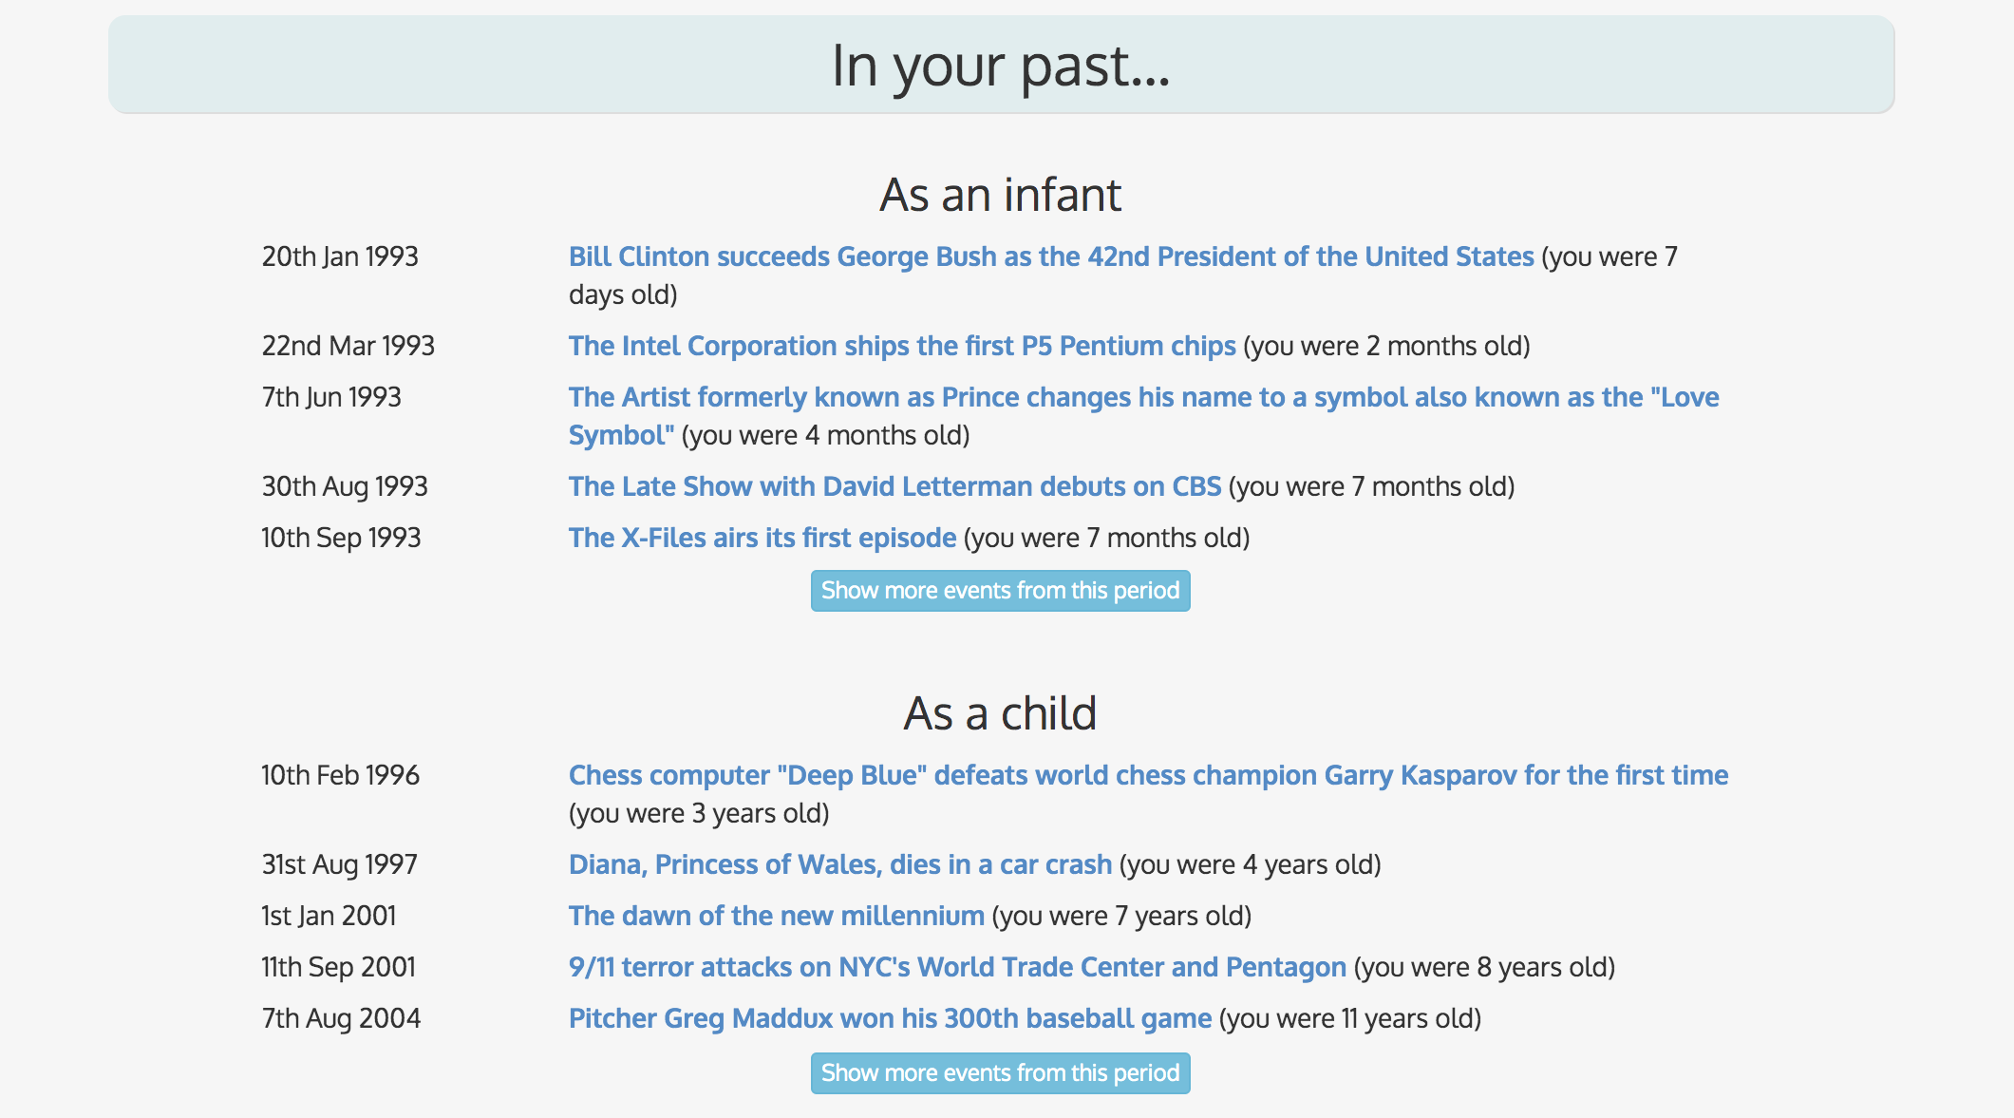Open the Deep Blue defeats Kasparov link
The image size is (2014, 1118).
click(1147, 775)
